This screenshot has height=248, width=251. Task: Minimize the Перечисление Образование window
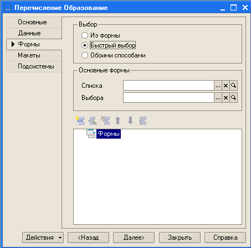tap(223, 8)
